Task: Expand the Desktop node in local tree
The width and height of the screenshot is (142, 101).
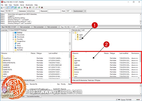Action: (x=13, y=33)
